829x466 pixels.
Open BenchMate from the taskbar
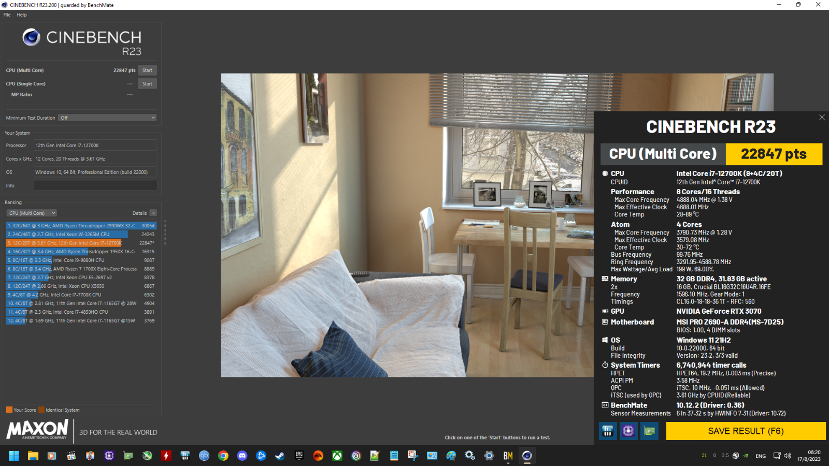pyautogui.click(x=508, y=456)
